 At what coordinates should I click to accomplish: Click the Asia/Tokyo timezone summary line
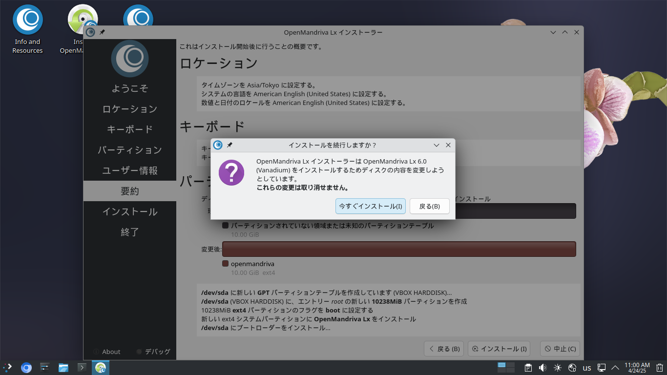(259, 85)
